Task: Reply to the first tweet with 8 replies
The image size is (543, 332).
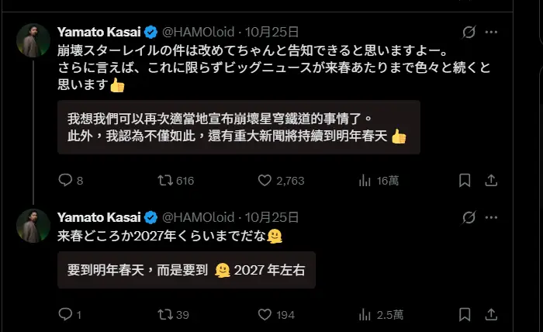Action: pyautogui.click(x=65, y=181)
